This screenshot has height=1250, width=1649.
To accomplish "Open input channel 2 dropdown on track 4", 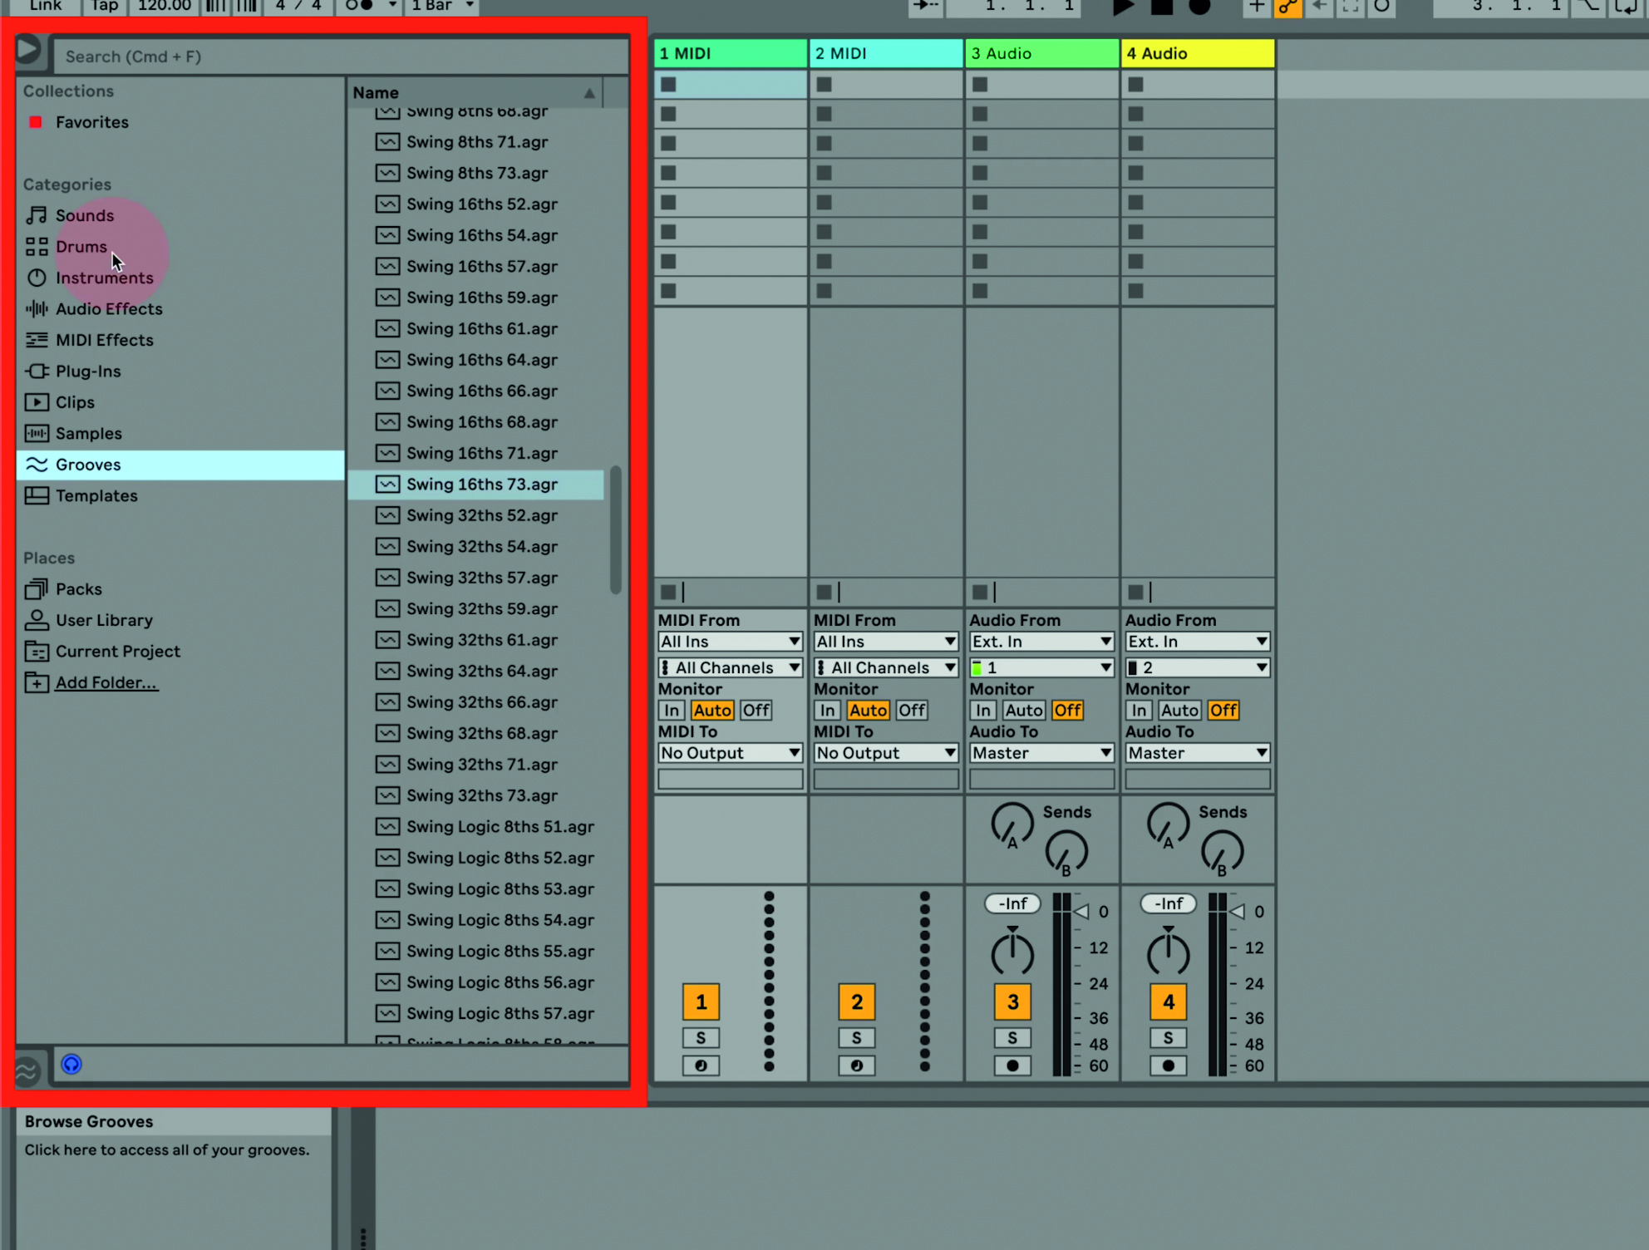I will point(1198,667).
